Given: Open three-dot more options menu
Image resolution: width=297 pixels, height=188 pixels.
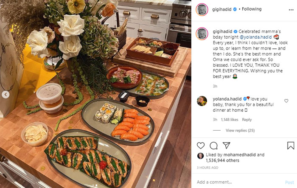Looking at the screenshot, I should pyautogui.click(x=291, y=10).
